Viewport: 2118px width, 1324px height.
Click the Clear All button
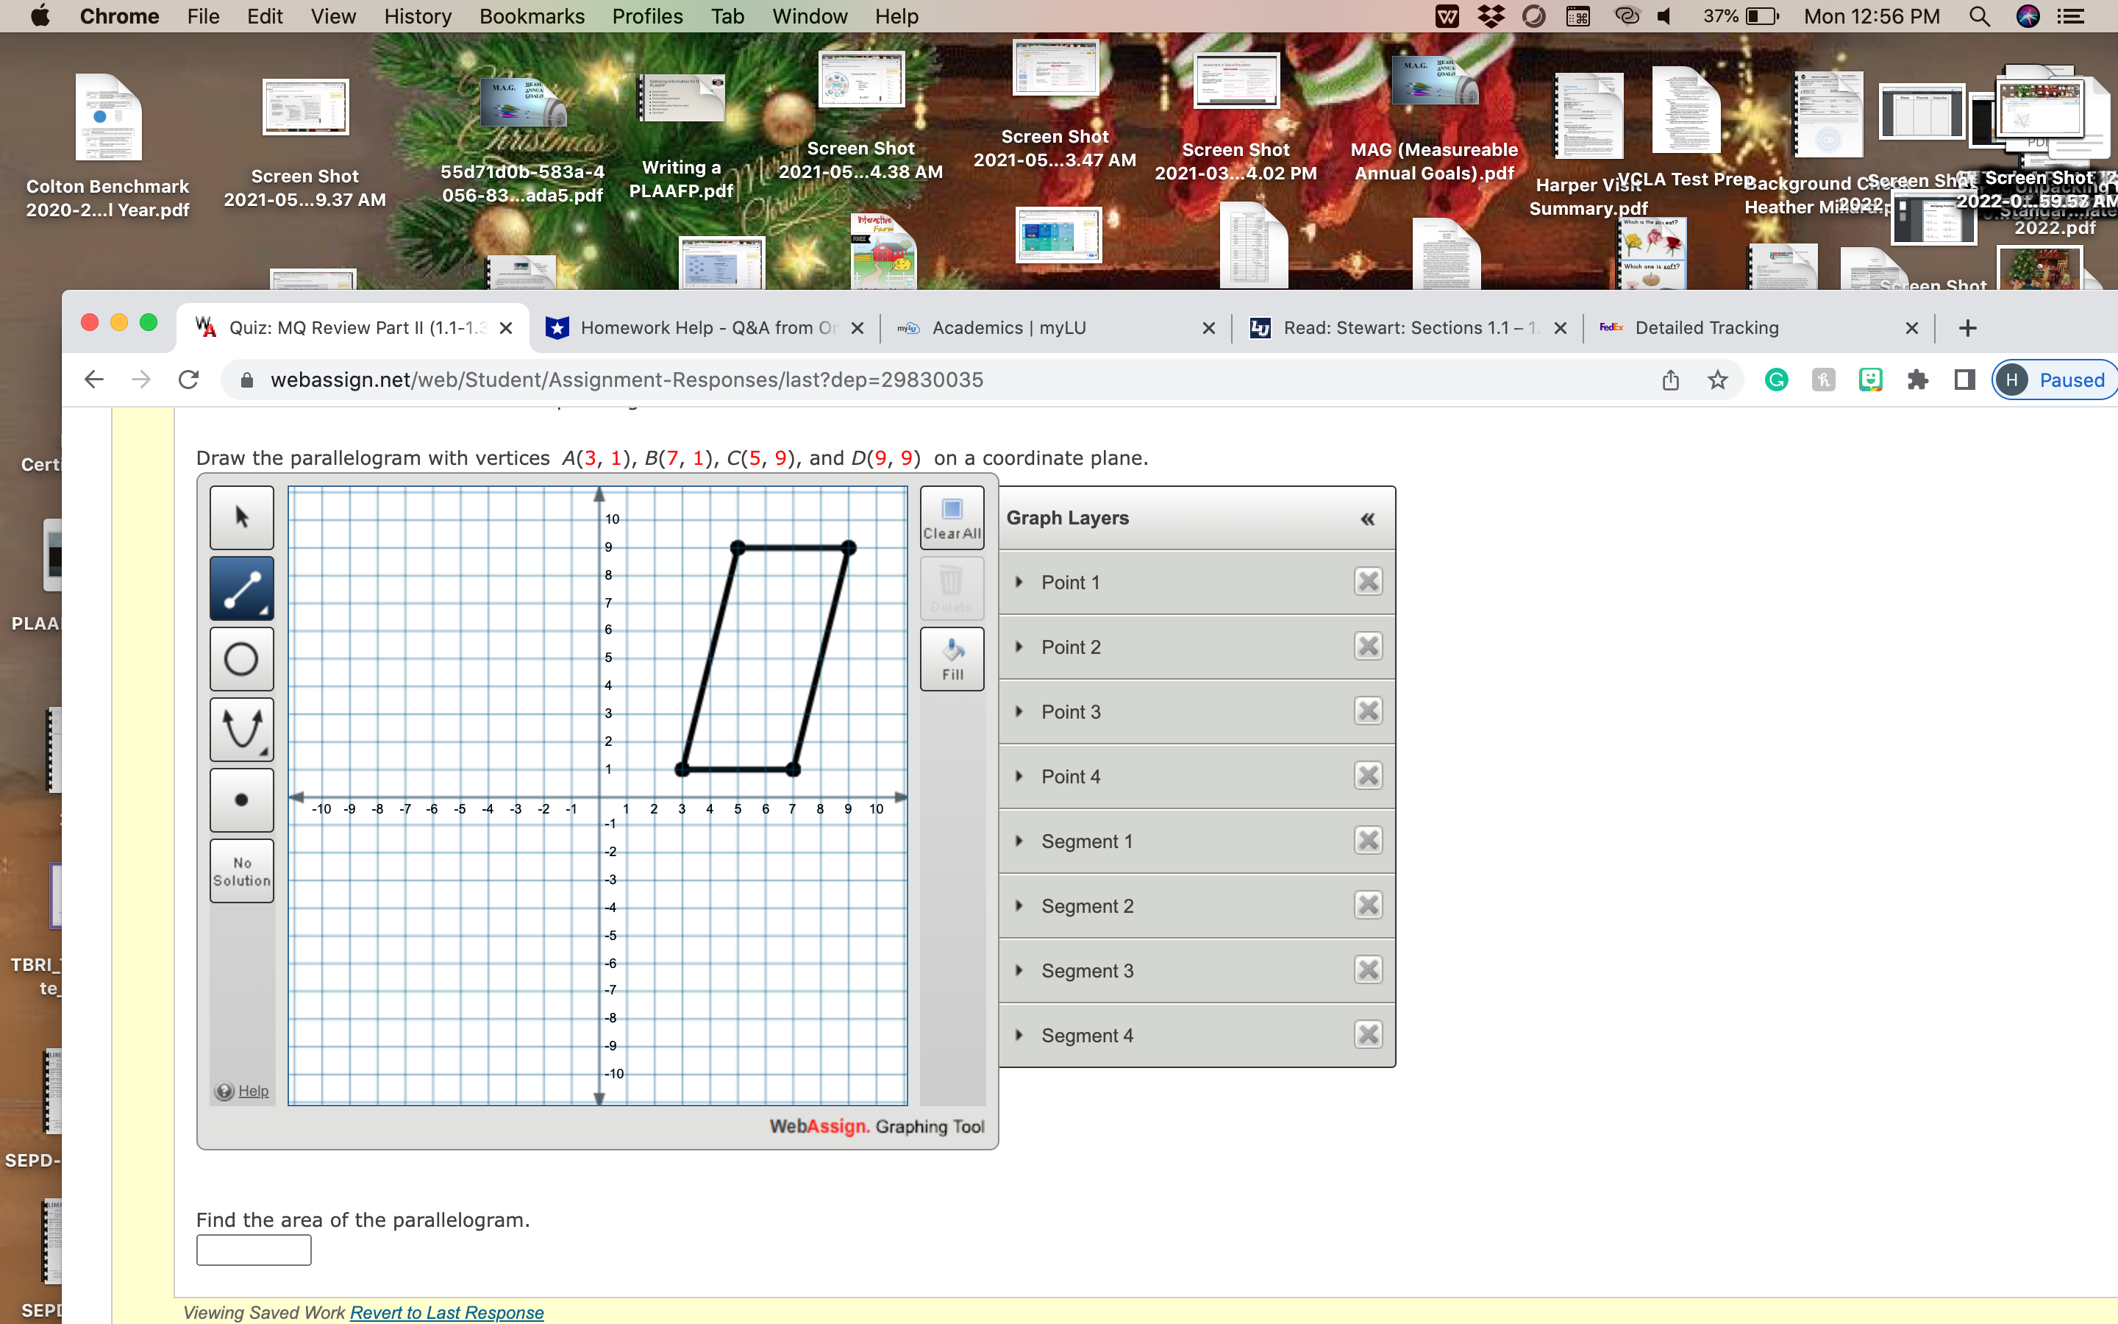tap(952, 518)
